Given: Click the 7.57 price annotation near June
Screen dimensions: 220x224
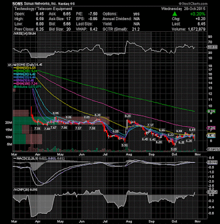Looking at the screenshot, I should tap(78, 128).
